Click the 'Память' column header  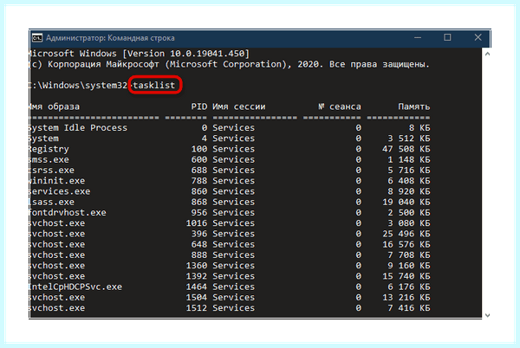(414, 106)
